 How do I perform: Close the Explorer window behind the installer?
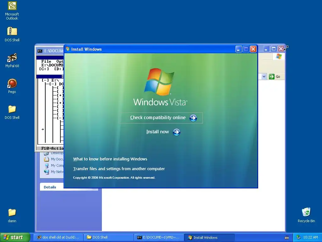(x=281, y=49)
